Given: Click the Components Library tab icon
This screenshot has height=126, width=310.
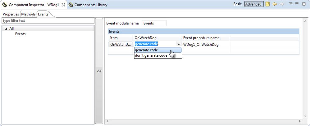Looking at the screenshot, I should (x=71, y=5).
